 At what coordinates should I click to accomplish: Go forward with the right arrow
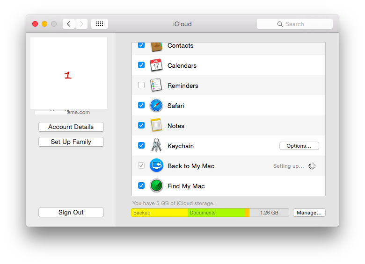[81, 24]
